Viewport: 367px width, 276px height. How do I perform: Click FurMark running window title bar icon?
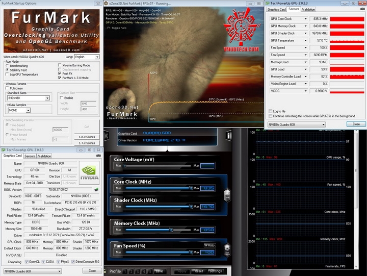[106, 3]
